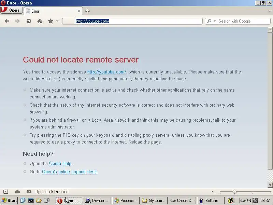Screen dimensions: 273x205
Task: Click the Could not locate remote server heading
Action: tap(81, 60)
